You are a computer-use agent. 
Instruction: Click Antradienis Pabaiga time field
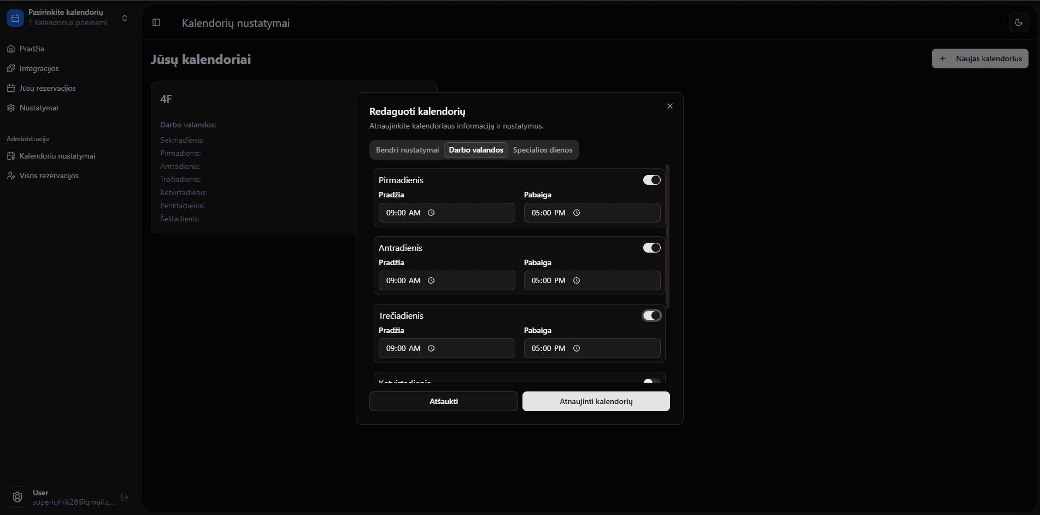tap(592, 280)
